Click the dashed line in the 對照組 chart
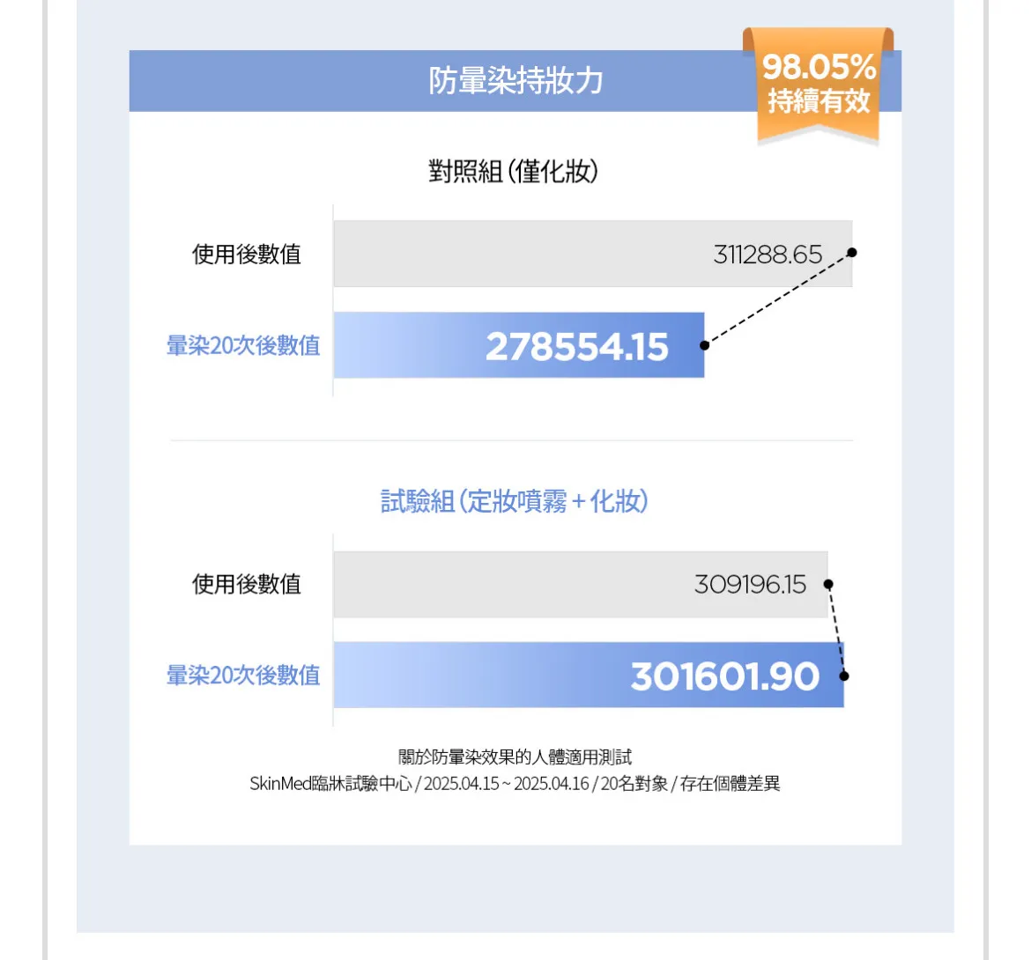The width and height of the screenshot is (1031, 960). click(778, 299)
